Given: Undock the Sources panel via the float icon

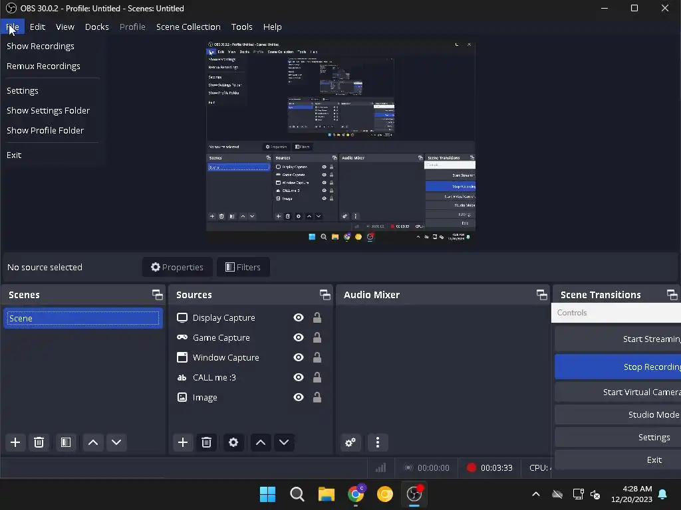Looking at the screenshot, I should [x=325, y=295].
